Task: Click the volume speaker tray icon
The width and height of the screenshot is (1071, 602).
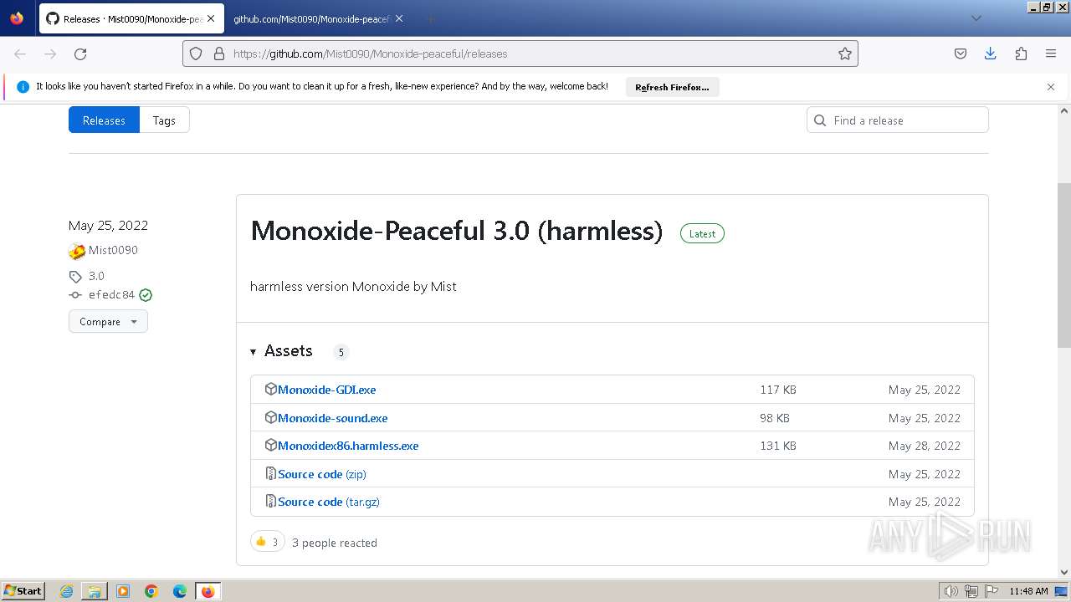Action: click(x=951, y=591)
